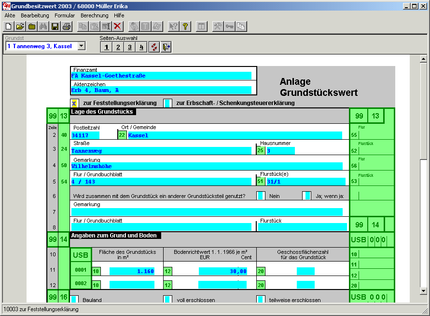
Task: Open the Akte menu
Action: tap(10, 15)
